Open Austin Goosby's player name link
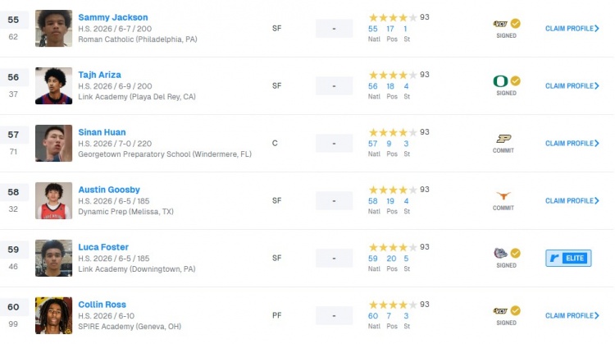The height and width of the screenshot is (344, 615). [x=109, y=190]
